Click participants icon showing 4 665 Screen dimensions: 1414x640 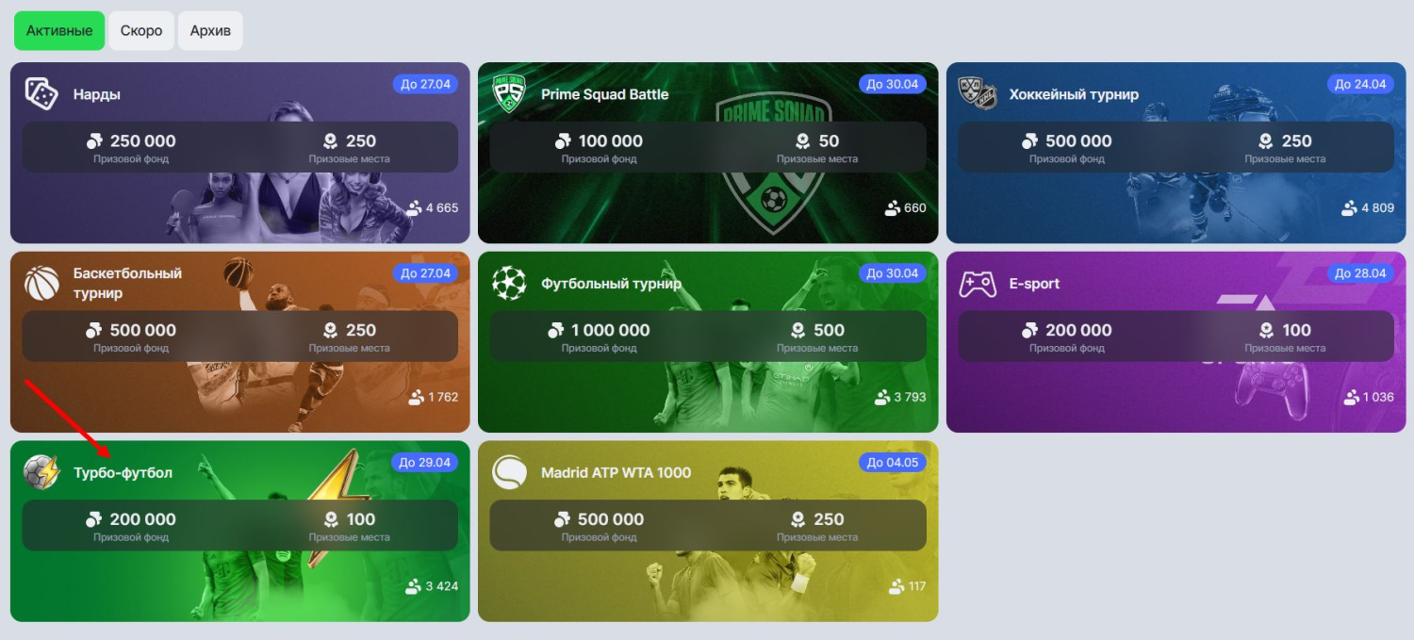(414, 208)
